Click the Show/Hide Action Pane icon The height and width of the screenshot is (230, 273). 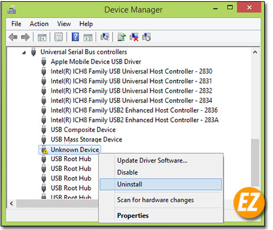[x=88, y=37]
